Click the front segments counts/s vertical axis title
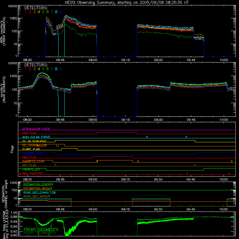 (3, 31)
